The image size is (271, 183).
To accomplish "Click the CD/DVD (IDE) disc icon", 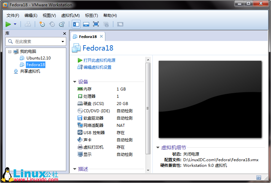I will pyautogui.click(x=80, y=111).
